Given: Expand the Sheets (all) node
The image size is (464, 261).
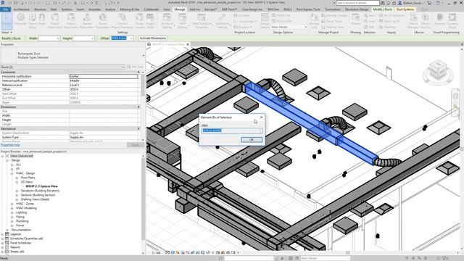Looking at the screenshot, I should pos(2,252).
